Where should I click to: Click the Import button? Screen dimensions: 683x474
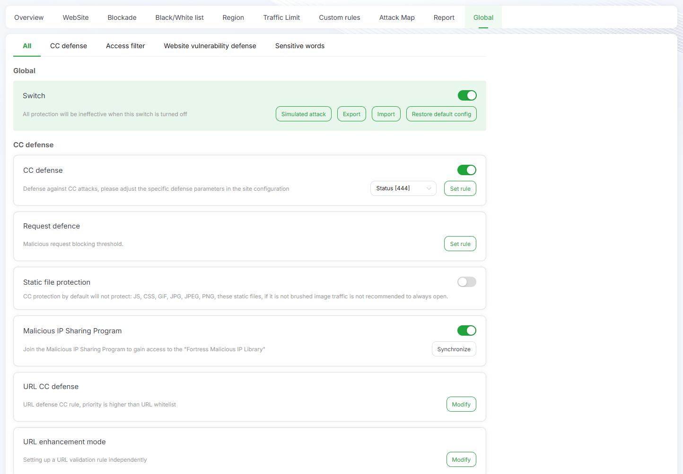click(386, 114)
